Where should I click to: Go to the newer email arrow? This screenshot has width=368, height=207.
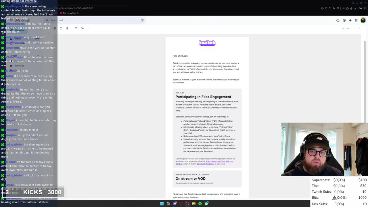(x=354, y=28)
